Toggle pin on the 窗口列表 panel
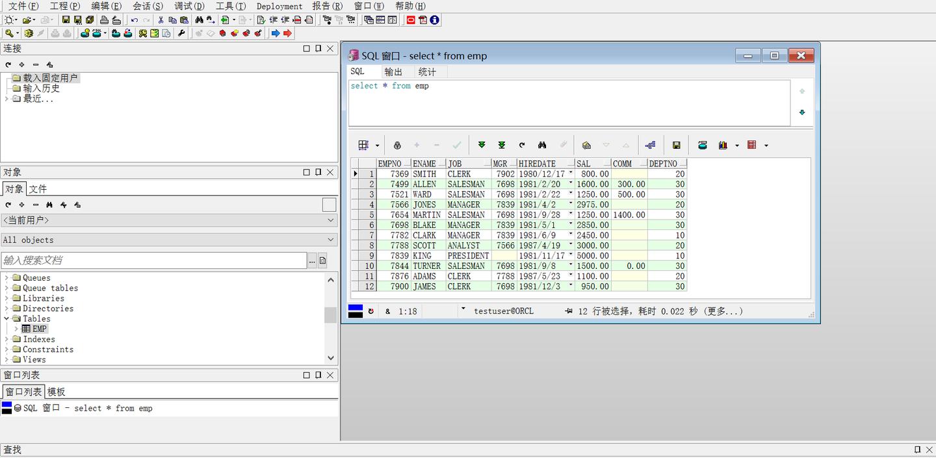936x458 pixels. [x=318, y=375]
